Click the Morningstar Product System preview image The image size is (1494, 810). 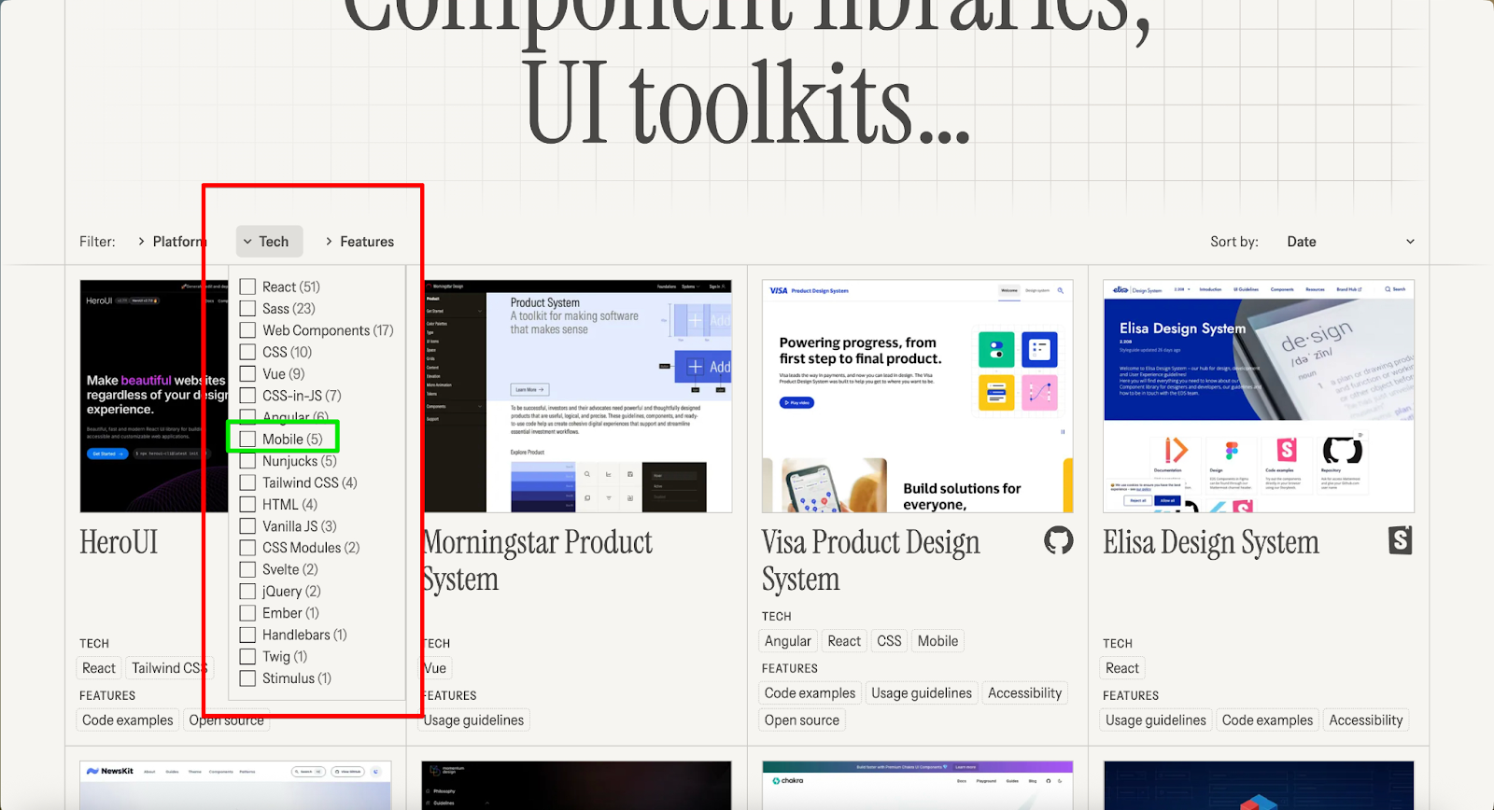coord(578,396)
